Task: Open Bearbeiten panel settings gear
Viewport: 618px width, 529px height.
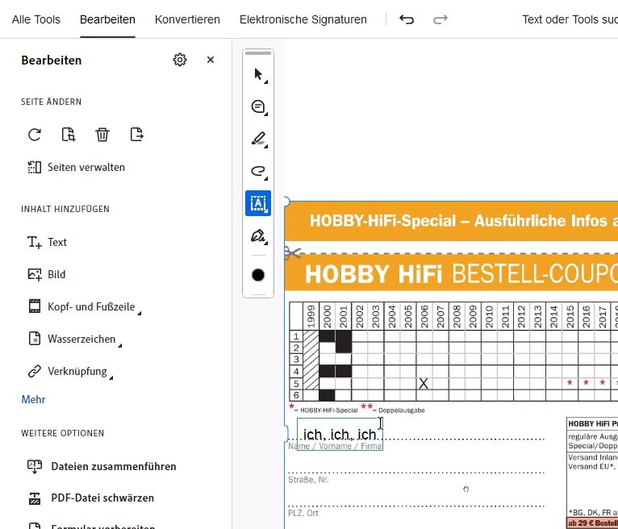Action: (x=180, y=60)
